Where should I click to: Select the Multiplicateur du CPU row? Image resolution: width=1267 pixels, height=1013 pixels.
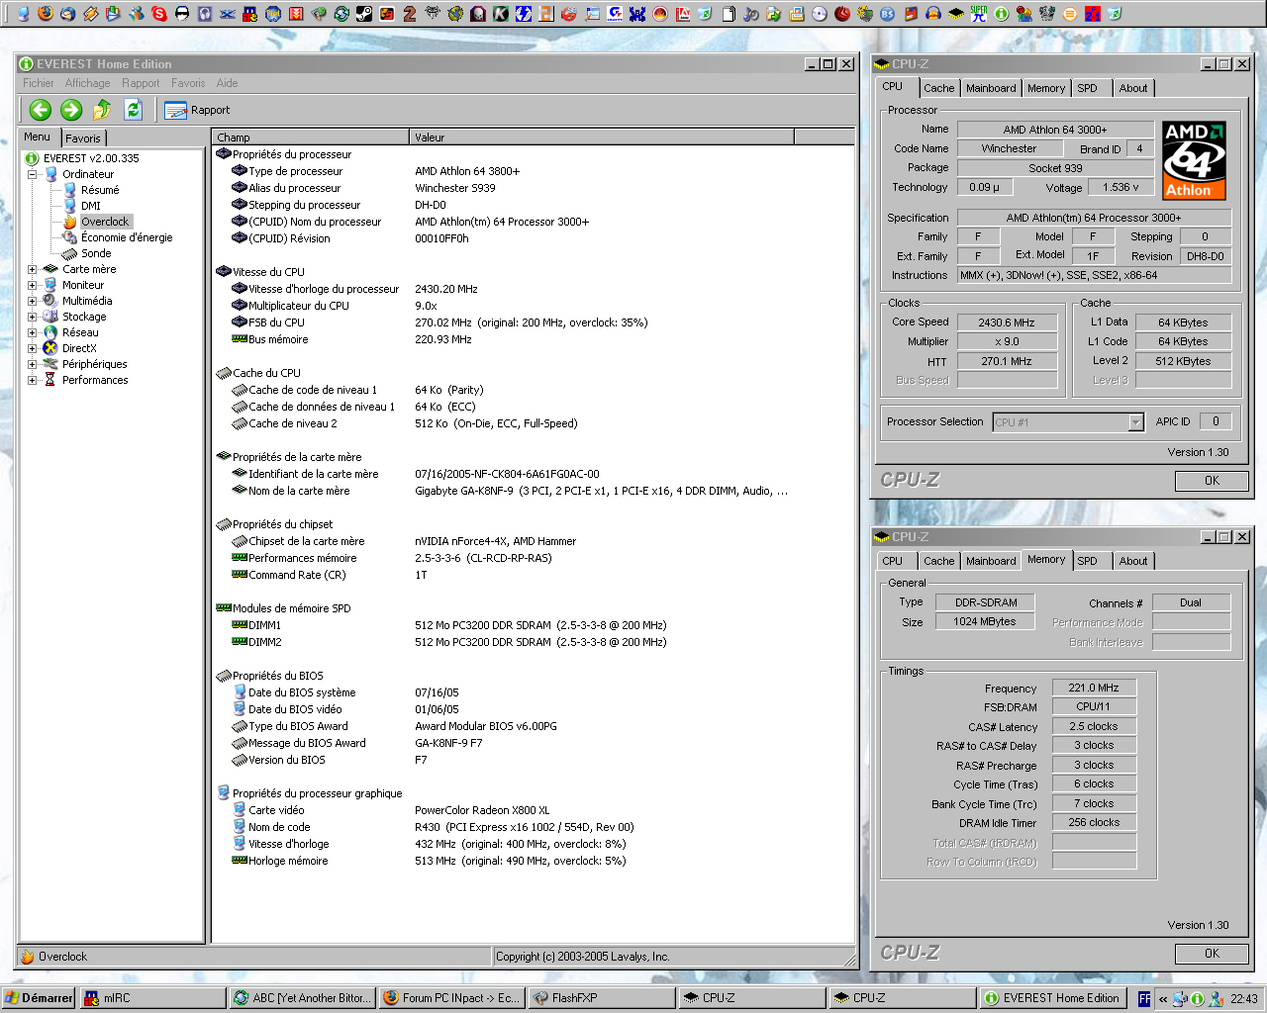tap(534, 306)
